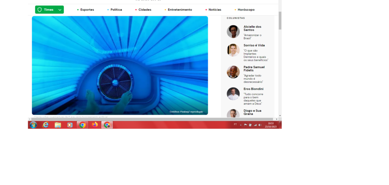This screenshot has height=185, width=389.
Task: Go to the Política section
Action: tap(116, 9)
